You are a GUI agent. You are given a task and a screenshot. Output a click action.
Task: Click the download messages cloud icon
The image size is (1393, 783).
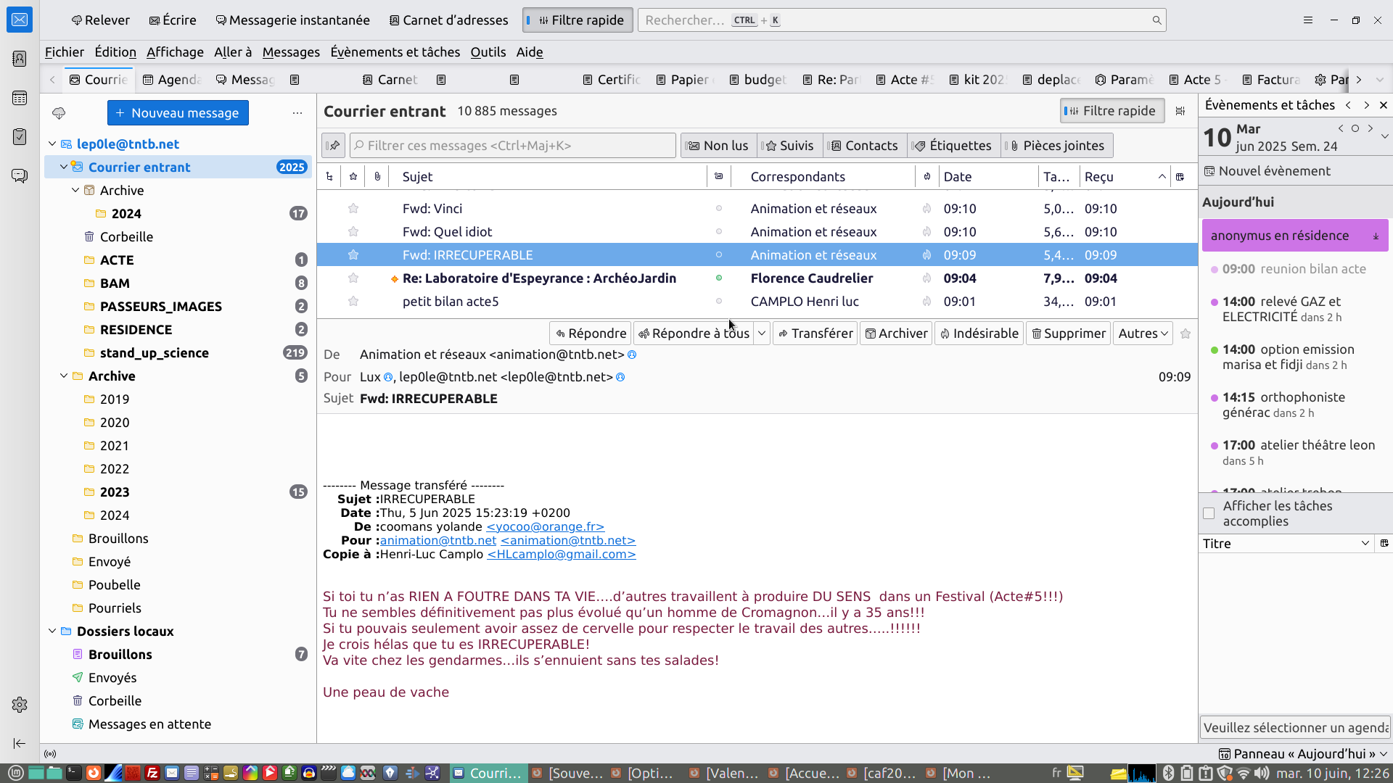(59, 113)
